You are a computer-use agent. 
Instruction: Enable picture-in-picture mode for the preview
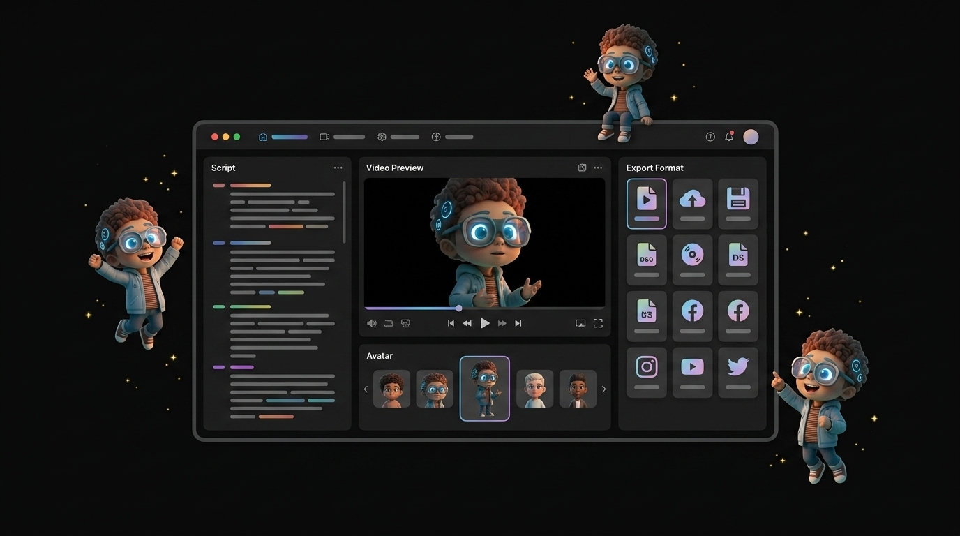[580, 323]
